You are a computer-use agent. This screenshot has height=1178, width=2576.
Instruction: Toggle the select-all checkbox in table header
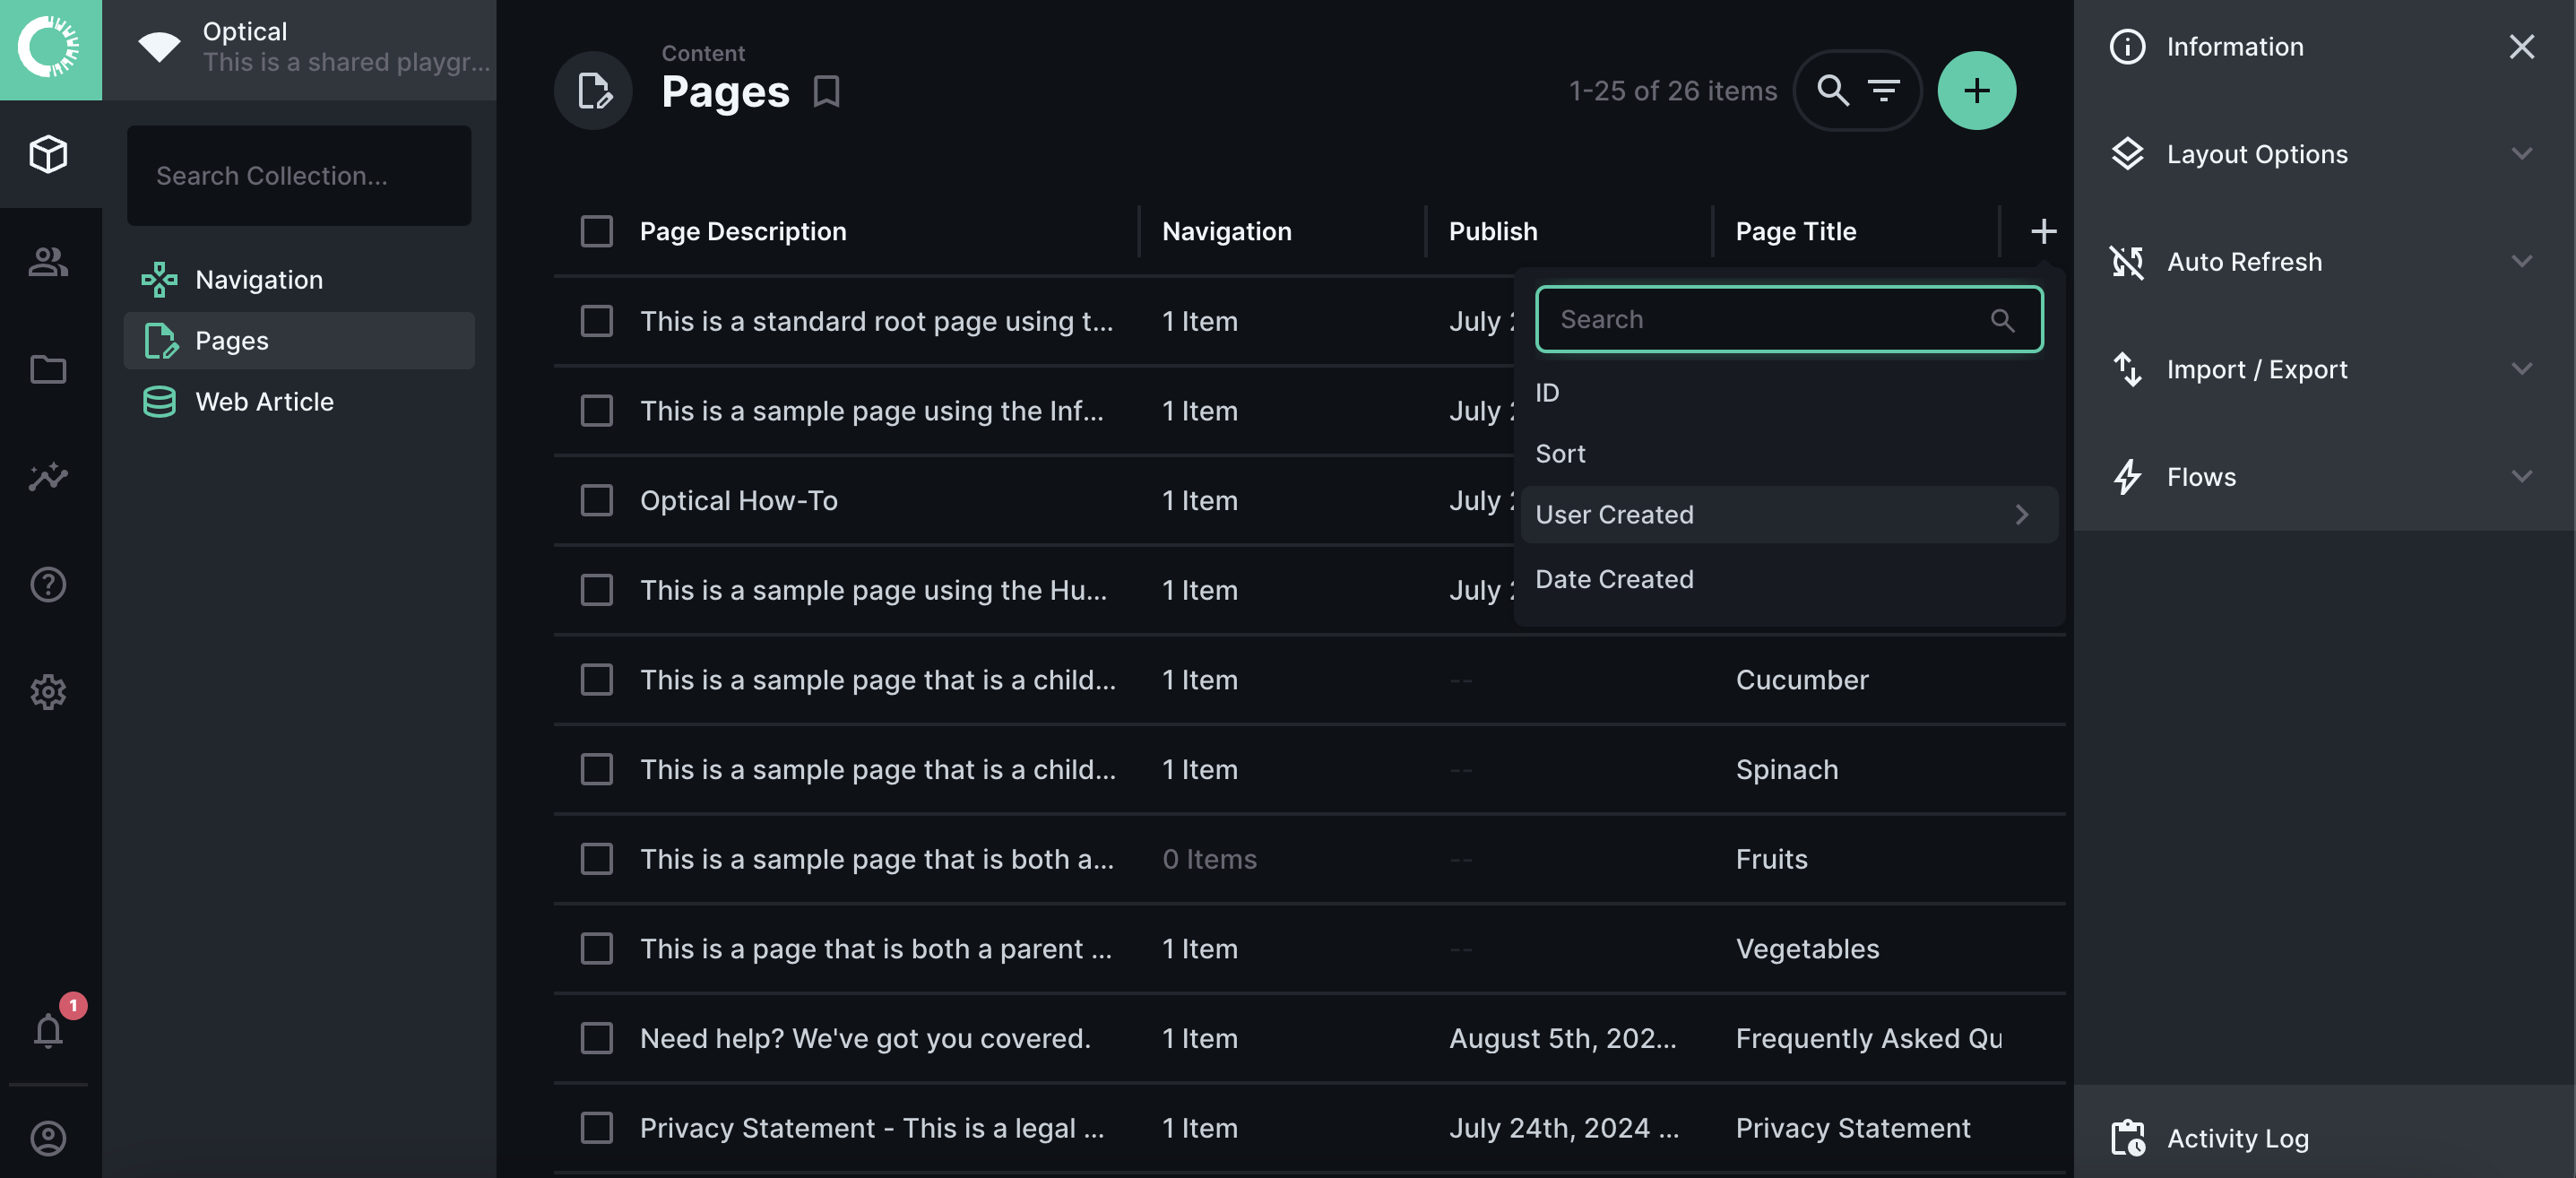[597, 231]
